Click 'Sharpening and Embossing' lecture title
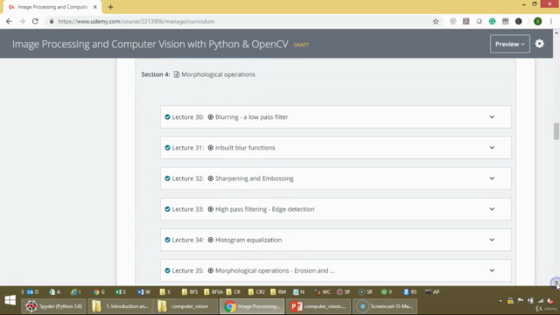 click(x=255, y=178)
